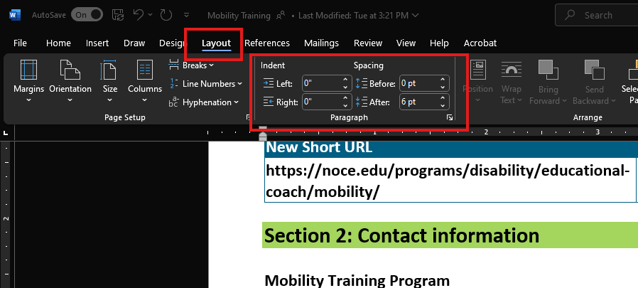Switch to the Home tab
Viewport: 638px width, 288px height.
point(58,43)
